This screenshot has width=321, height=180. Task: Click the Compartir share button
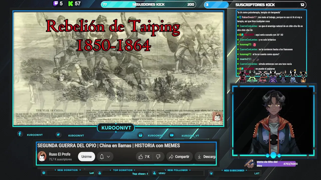(179, 157)
